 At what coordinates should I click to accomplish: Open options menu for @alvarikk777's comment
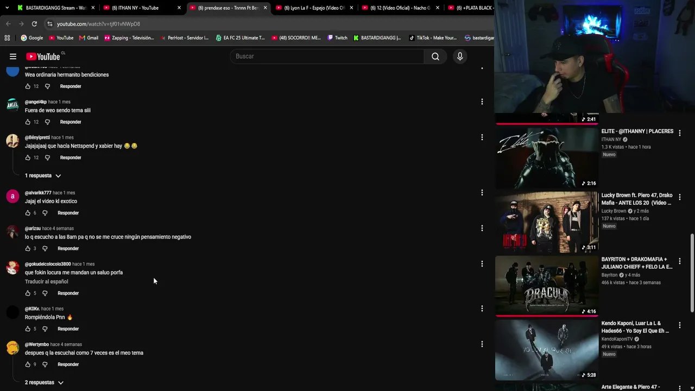pos(482,193)
